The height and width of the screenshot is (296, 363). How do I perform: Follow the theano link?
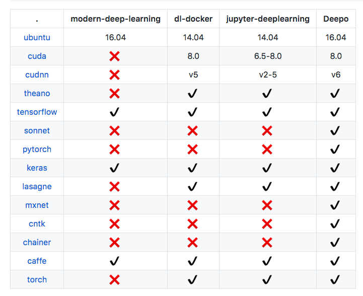pos(37,94)
